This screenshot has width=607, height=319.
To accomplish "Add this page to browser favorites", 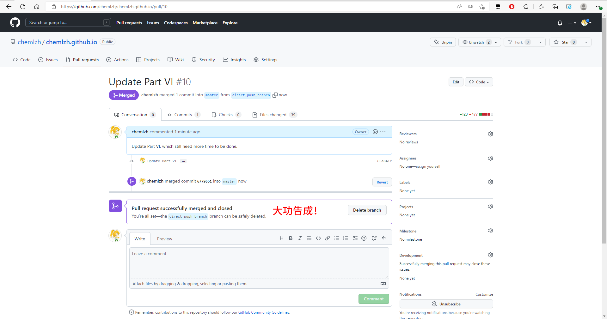I will (482, 7).
